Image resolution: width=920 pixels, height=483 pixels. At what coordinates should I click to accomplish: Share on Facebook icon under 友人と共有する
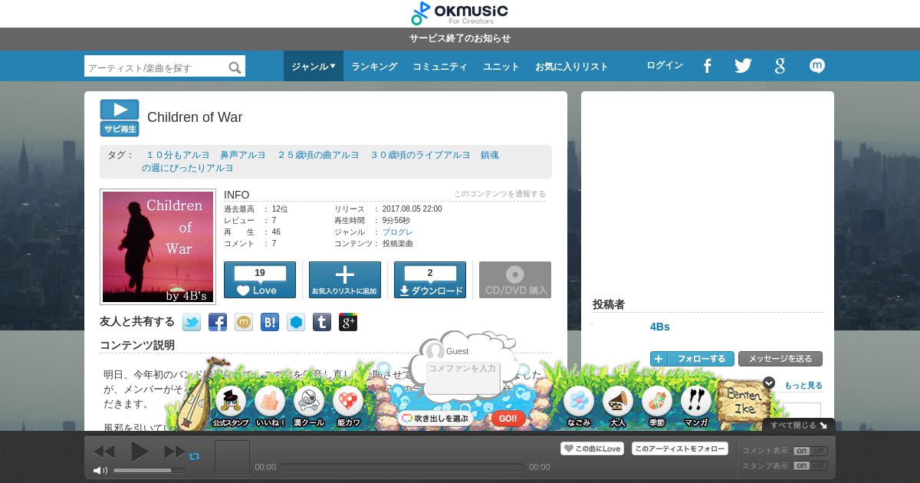tap(218, 322)
